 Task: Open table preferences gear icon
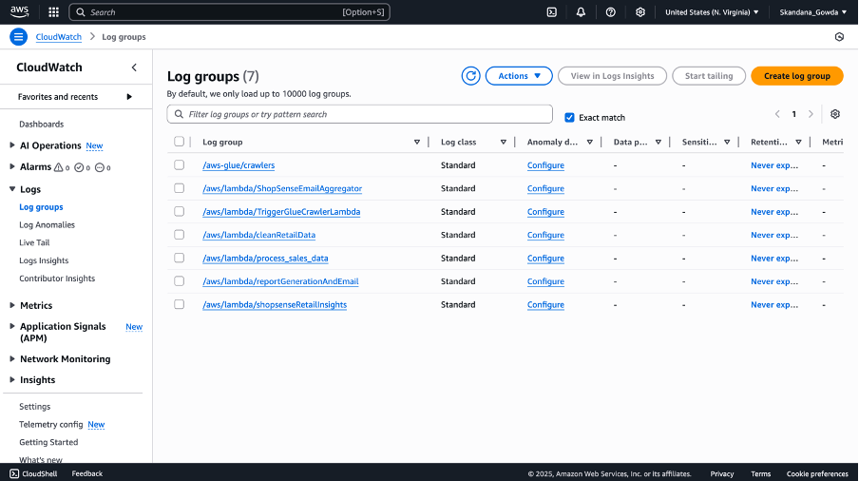(835, 114)
